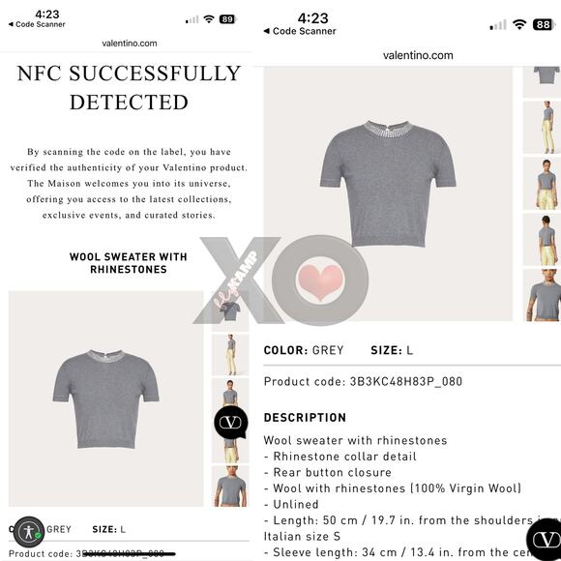The width and height of the screenshot is (561, 561).
Task: Tap cellular signal bars on right screen
Action: coord(498,25)
